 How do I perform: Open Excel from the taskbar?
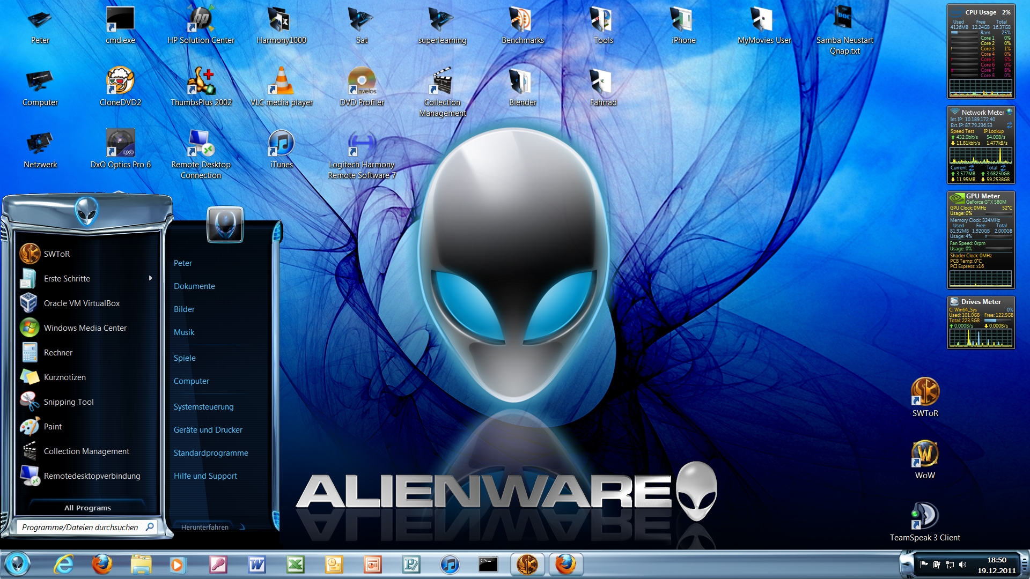296,565
